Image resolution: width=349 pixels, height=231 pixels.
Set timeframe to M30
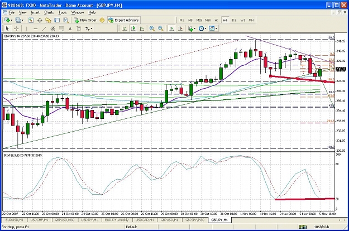pos(208,20)
